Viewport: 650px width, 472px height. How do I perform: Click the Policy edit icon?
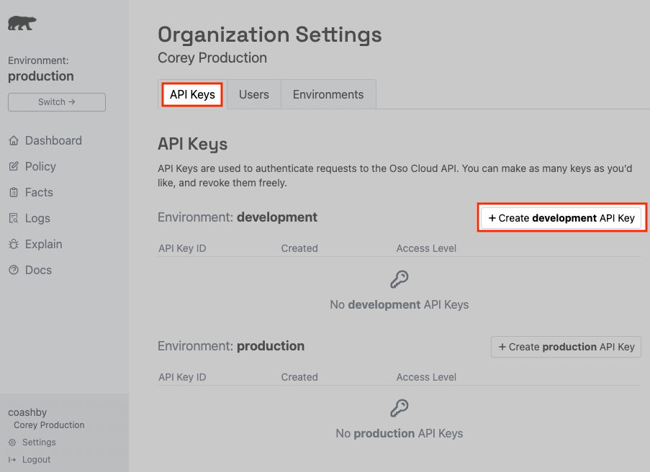coord(13,167)
